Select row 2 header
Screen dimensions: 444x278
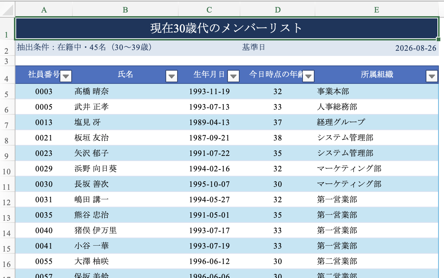tap(7, 48)
